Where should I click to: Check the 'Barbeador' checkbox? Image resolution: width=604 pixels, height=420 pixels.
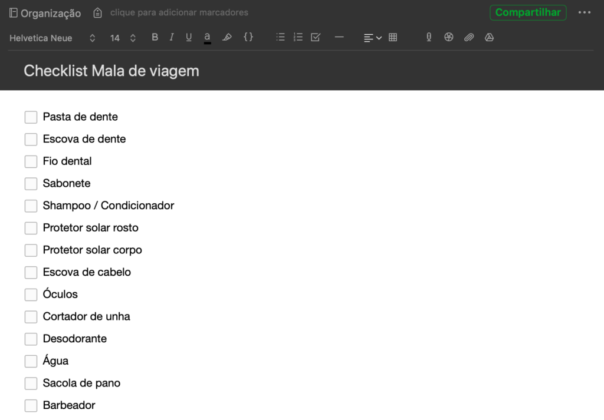tap(31, 406)
